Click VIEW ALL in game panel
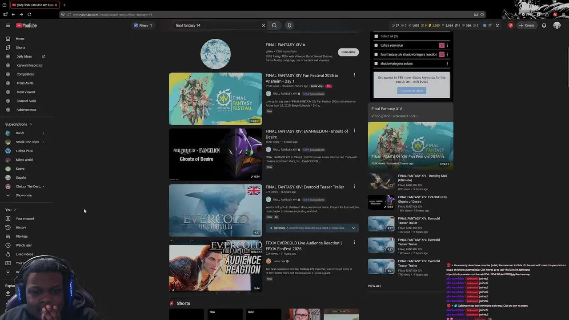 374,286
